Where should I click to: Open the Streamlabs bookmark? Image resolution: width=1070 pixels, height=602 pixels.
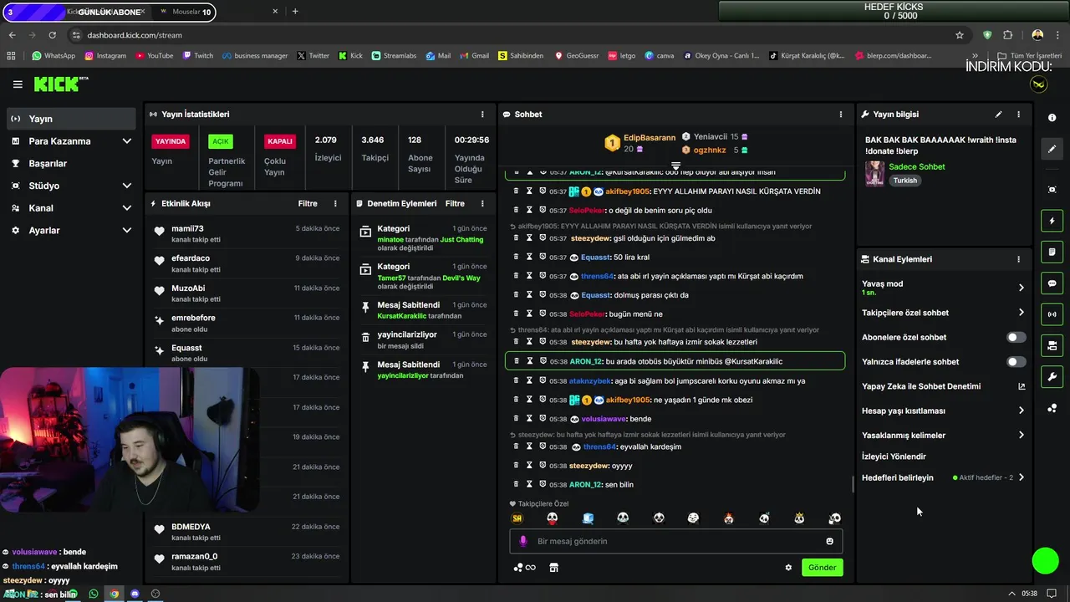[x=394, y=56]
